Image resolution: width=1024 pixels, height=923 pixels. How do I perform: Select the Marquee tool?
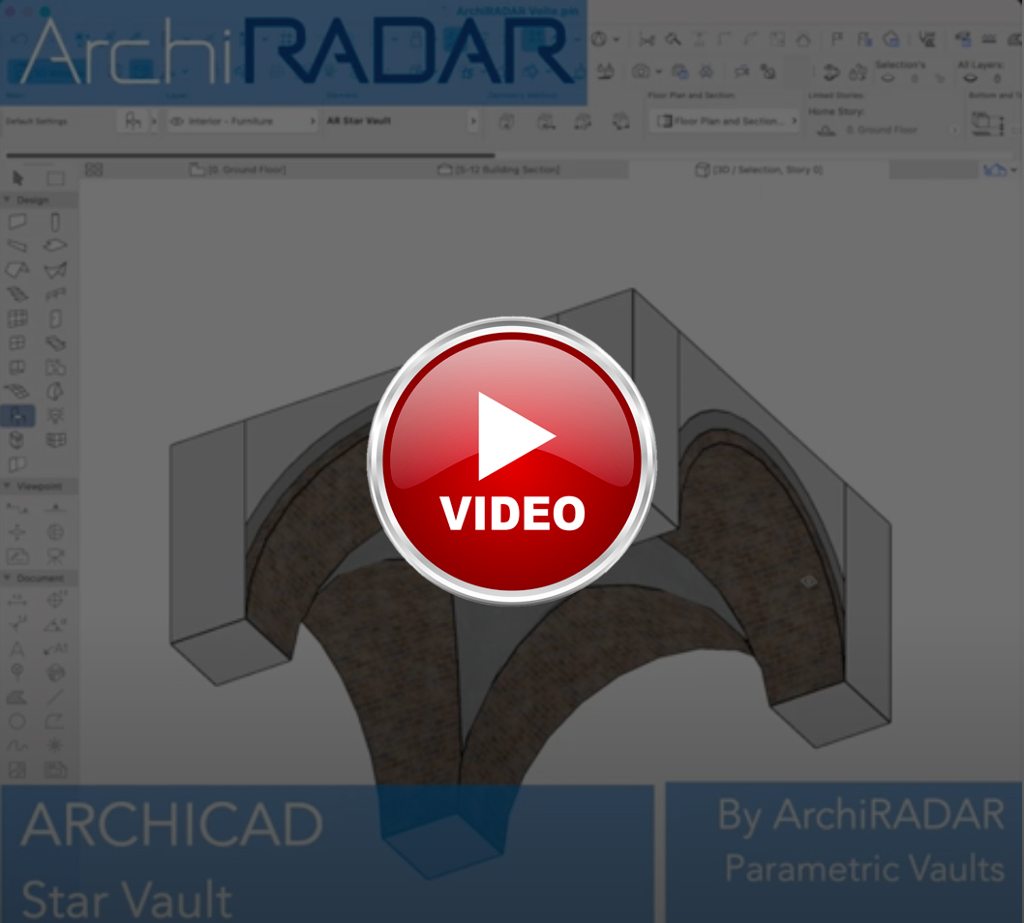(x=56, y=178)
